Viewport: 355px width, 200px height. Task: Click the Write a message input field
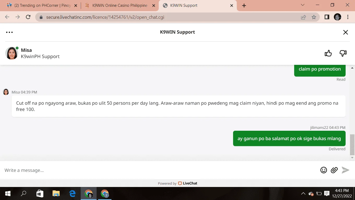click(159, 170)
